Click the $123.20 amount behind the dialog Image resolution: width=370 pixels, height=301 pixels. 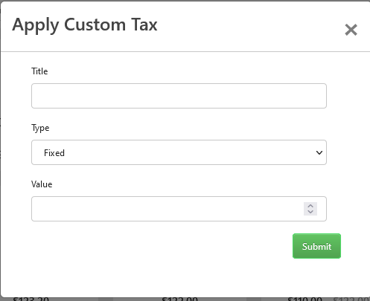coord(31,299)
